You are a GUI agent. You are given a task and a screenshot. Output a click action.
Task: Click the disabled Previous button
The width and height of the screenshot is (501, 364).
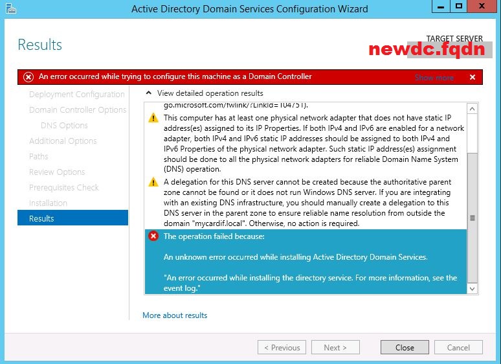282,347
